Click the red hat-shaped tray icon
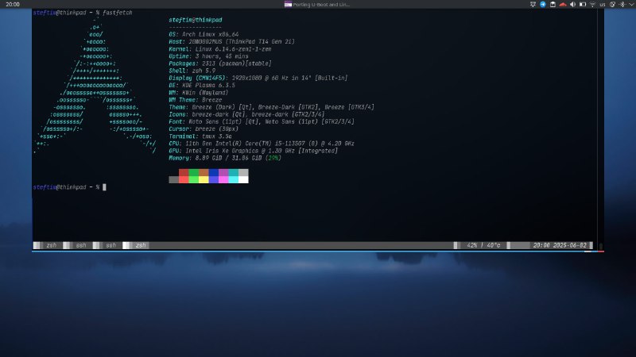The width and height of the screenshot is (636, 357). point(563,5)
